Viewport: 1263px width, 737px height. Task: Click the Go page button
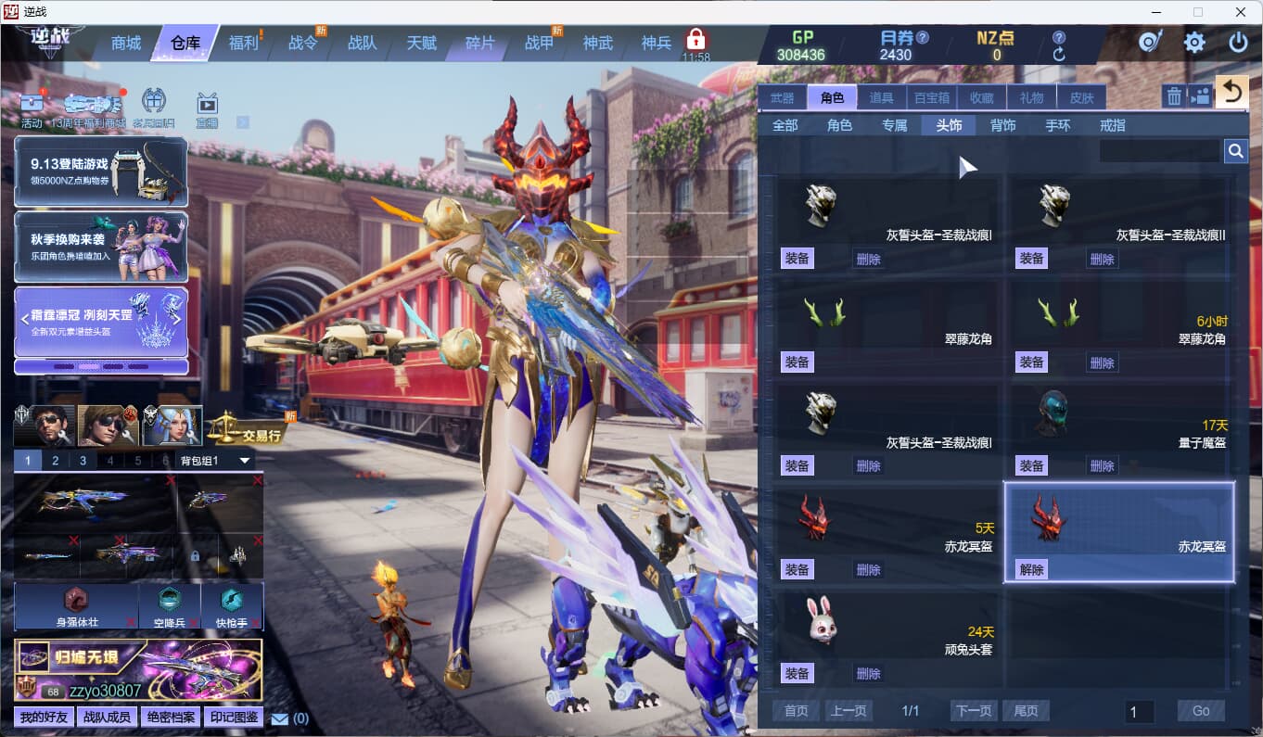(1201, 711)
